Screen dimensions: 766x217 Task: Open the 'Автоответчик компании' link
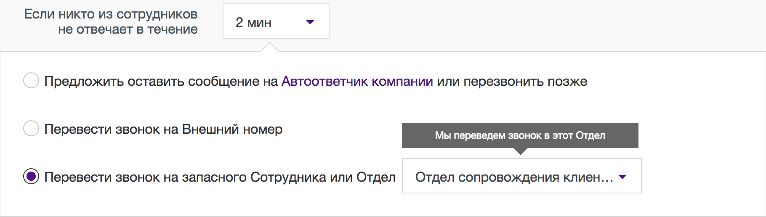[x=357, y=81]
